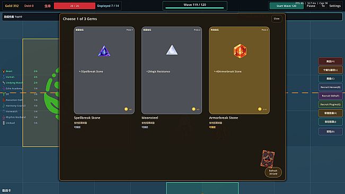Image resolution: width=345 pixels, height=194 pixels.
Task: Pick the blue Spellbreak Stone gem icon
Action: pyautogui.click(x=104, y=51)
